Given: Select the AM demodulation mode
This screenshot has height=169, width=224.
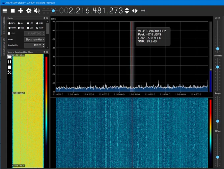Looking at the screenshot, I should (x=20, y=23).
